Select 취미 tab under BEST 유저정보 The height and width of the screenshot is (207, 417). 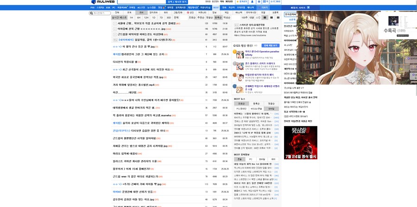[273, 159]
